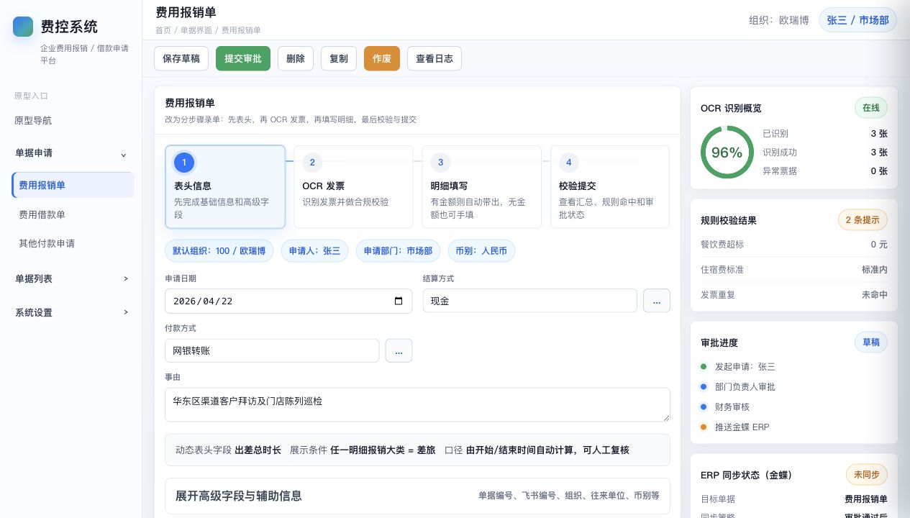Click the 张三 / 市场部 user badge
Viewport: 910px width, 518px height.
(857, 20)
